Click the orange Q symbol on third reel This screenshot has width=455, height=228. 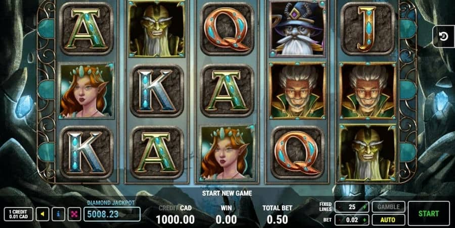coord(227,29)
